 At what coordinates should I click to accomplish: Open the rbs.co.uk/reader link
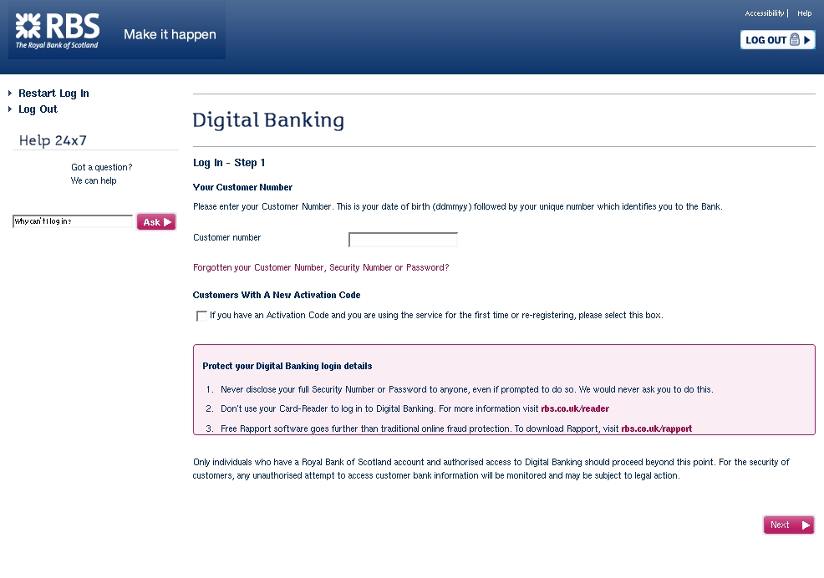coord(575,408)
